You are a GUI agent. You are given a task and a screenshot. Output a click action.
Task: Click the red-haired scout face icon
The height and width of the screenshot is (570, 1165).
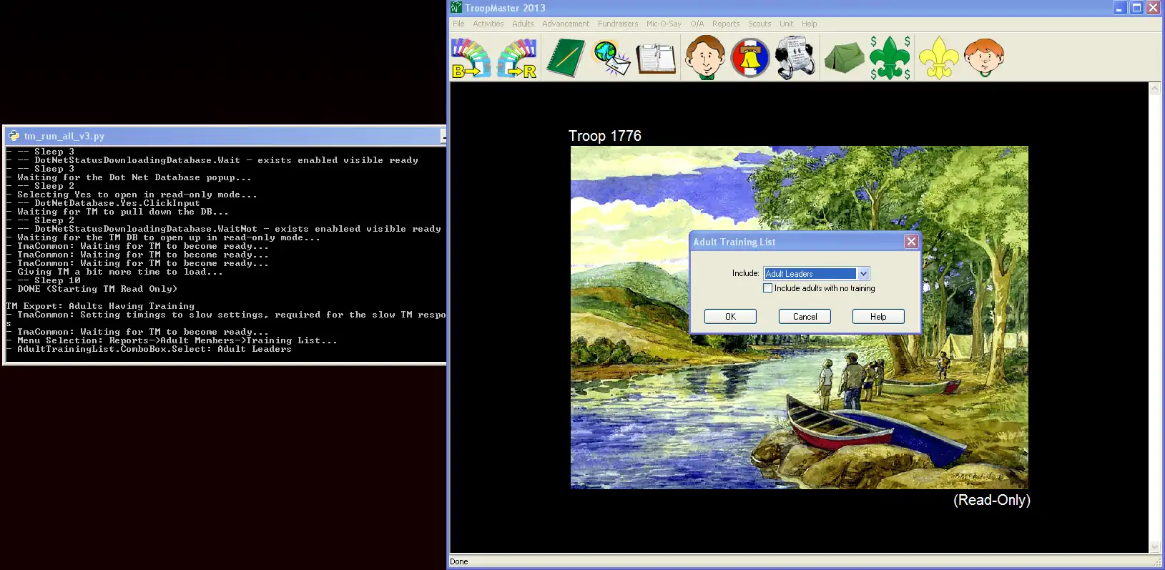tap(984, 58)
